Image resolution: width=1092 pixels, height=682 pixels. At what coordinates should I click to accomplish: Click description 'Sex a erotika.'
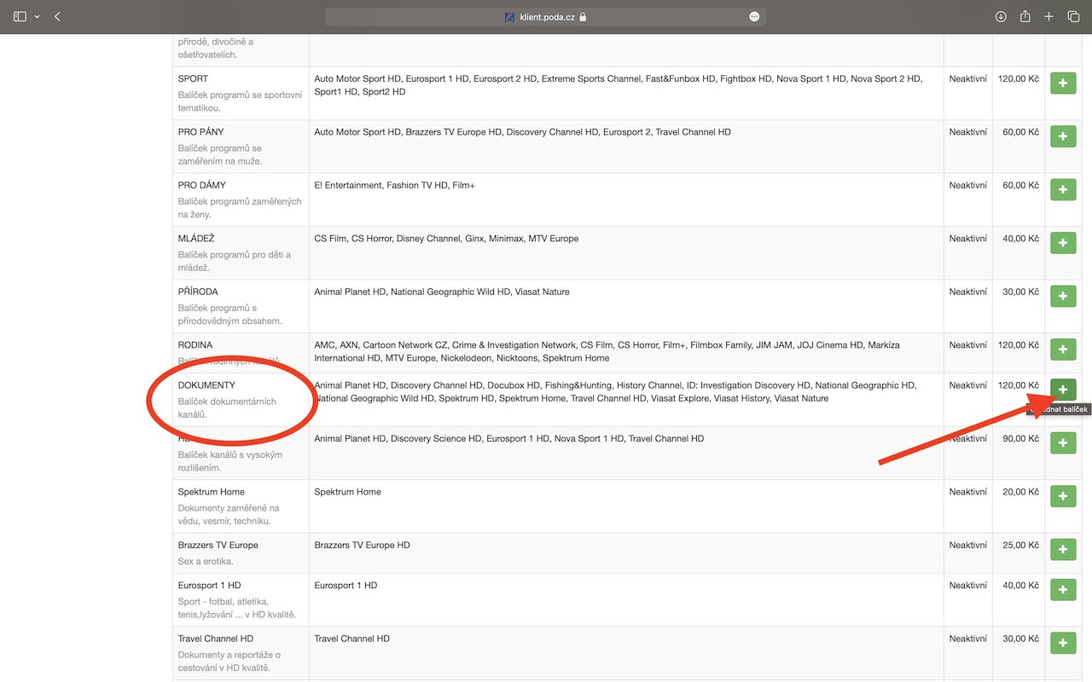point(206,561)
